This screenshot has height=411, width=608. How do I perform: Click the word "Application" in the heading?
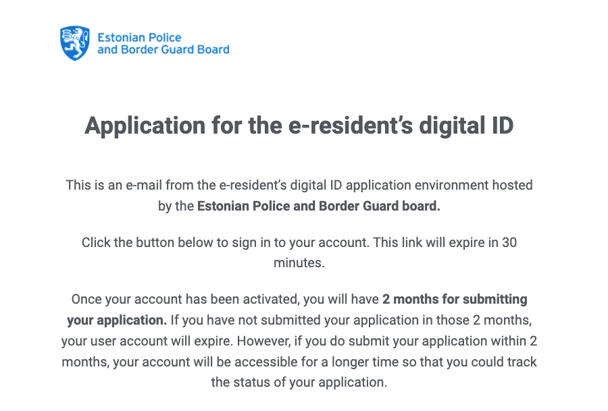pos(145,126)
